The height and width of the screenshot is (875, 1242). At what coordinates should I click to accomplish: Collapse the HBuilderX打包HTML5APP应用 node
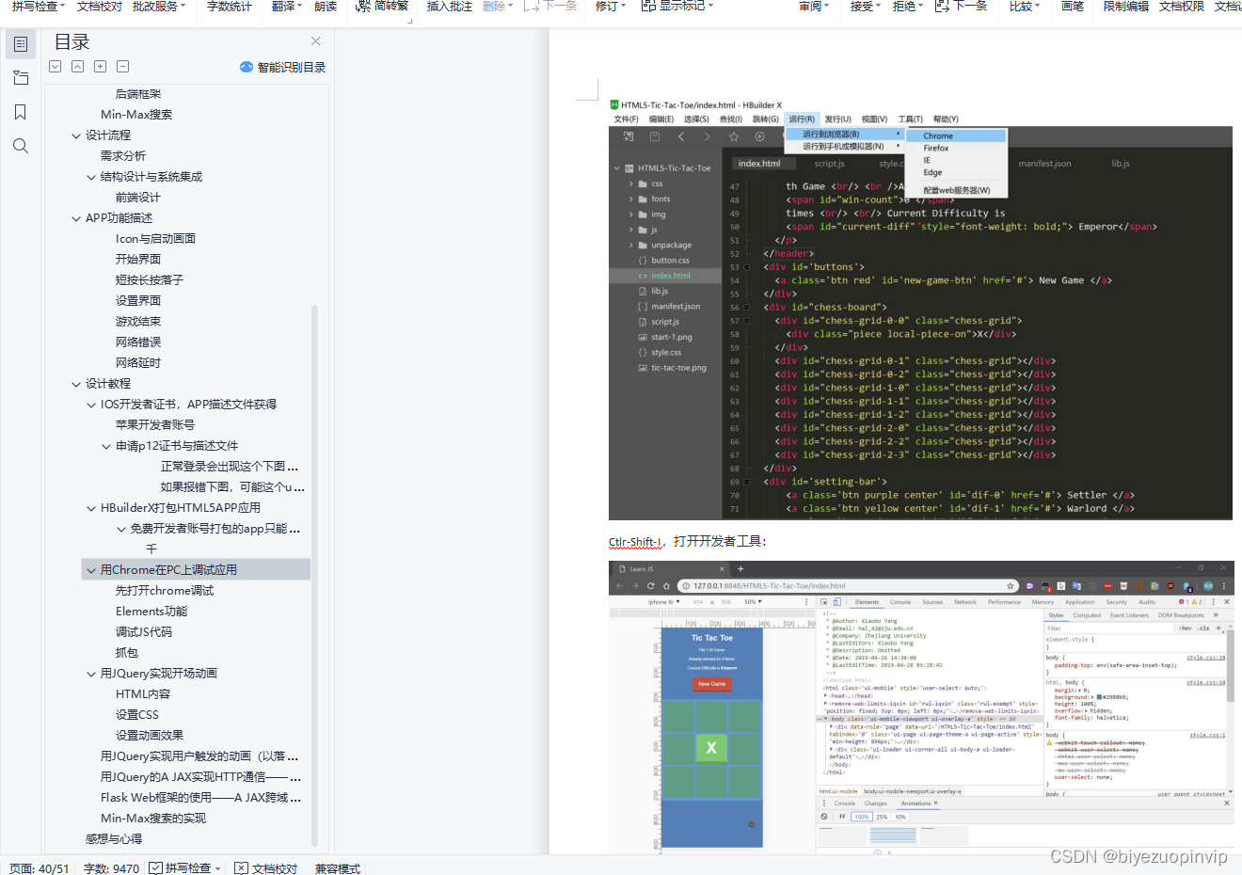91,508
